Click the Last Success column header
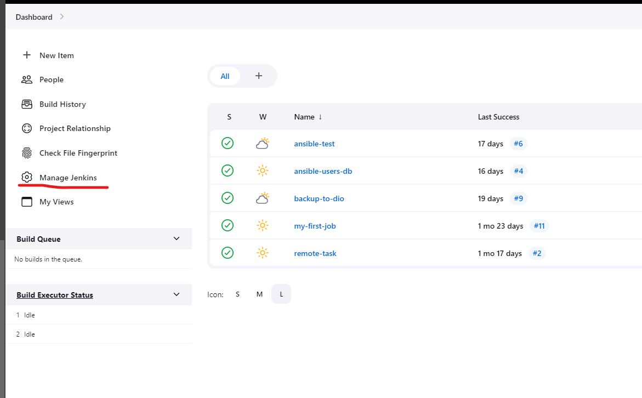The image size is (642, 398). [x=498, y=117]
